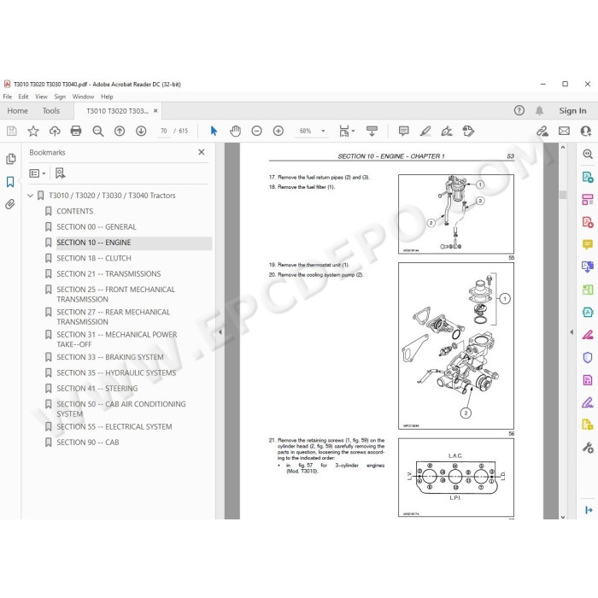The width and height of the screenshot is (598, 598).
Task: Zoom in with plus icon
Action: point(278,132)
